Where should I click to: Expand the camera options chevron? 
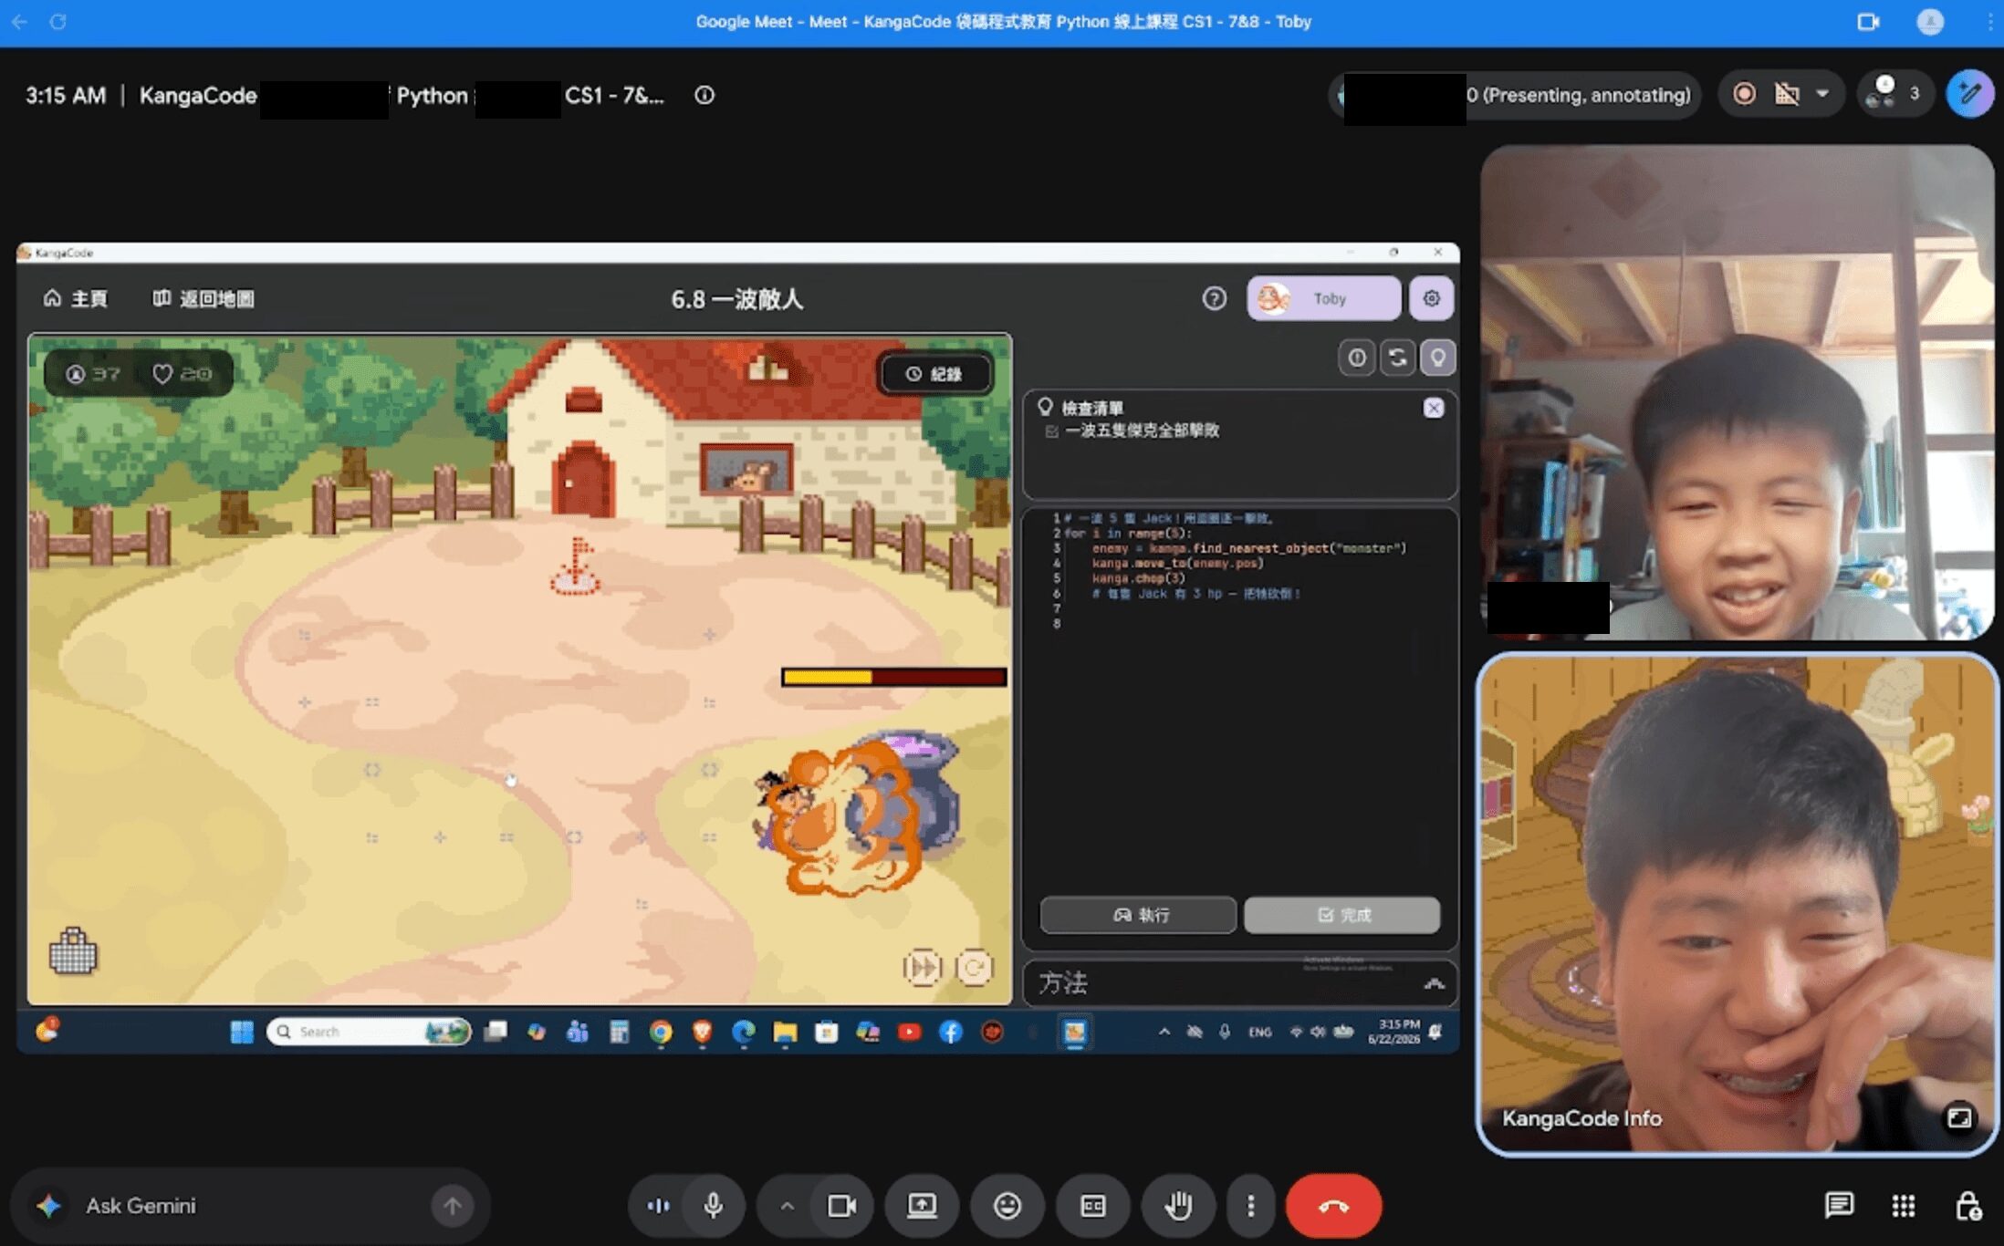pos(787,1206)
